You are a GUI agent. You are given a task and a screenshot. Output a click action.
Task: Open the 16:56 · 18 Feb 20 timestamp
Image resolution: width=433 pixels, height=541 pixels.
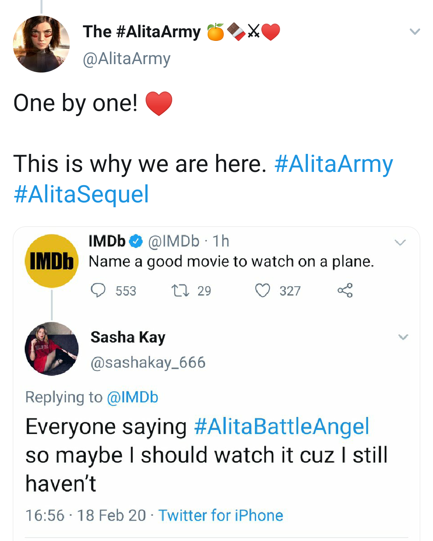pyautogui.click(x=85, y=515)
